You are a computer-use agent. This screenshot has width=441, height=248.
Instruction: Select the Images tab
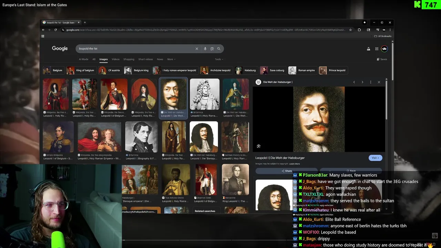coord(103,59)
